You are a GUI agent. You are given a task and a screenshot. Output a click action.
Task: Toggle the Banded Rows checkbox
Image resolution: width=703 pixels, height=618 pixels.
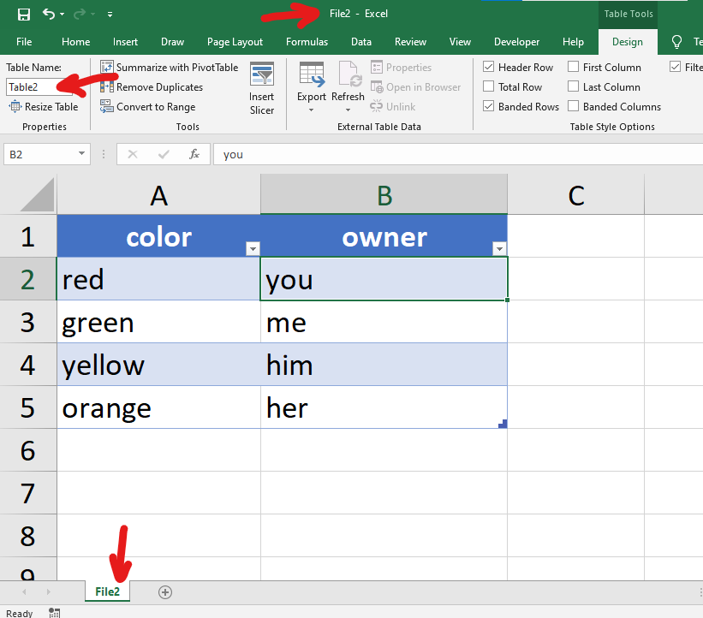pyautogui.click(x=489, y=106)
